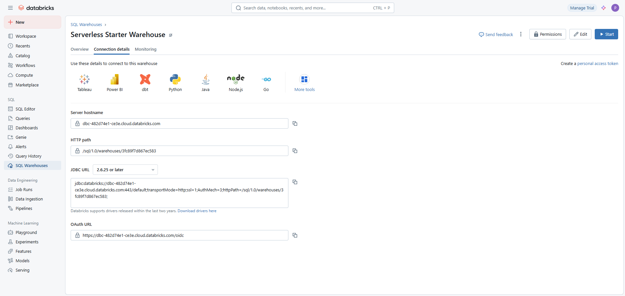Switch to the Overview tab
The image size is (625, 296).
[x=79, y=49]
